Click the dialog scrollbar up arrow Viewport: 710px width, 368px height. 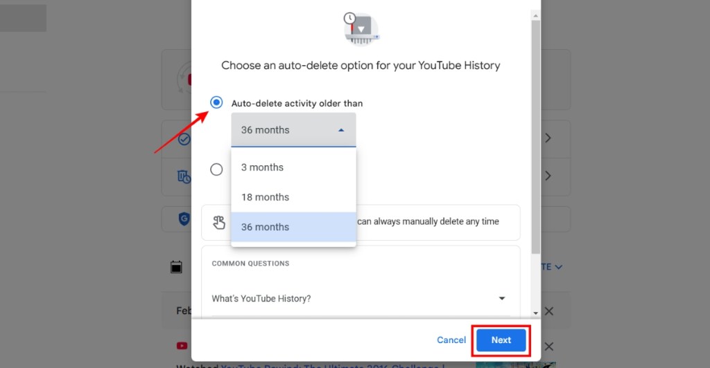[x=536, y=16]
